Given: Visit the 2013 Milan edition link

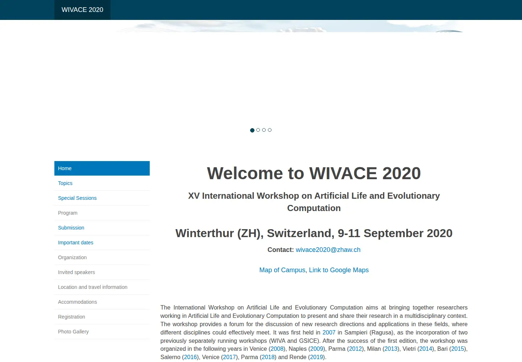Looking at the screenshot, I should 391,349.
